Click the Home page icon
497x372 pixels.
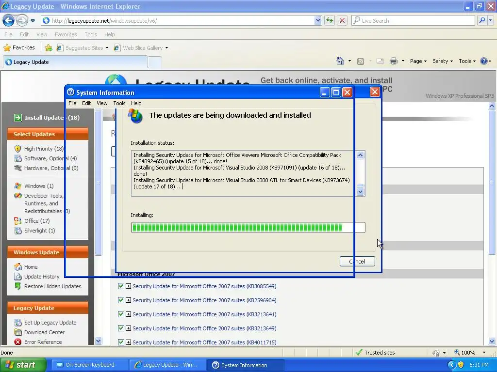[x=340, y=61]
